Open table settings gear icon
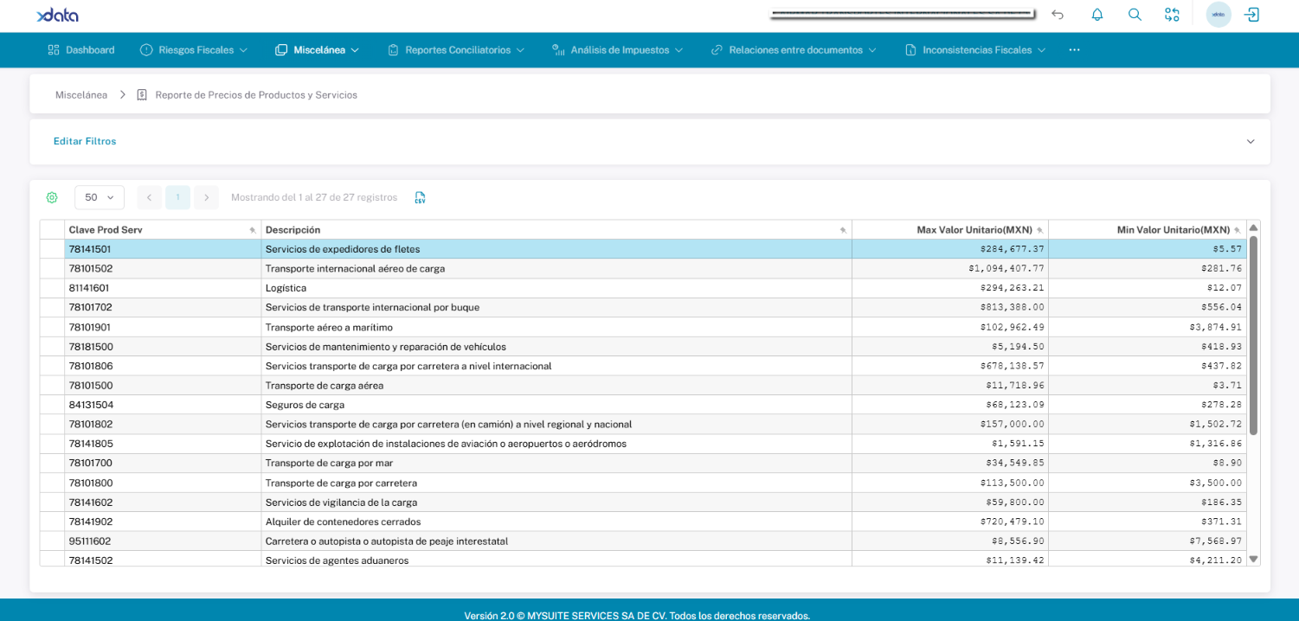Image resolution: width=1299 pixels, height=621 pixels. pyautogui.click(x=52, y=197)
